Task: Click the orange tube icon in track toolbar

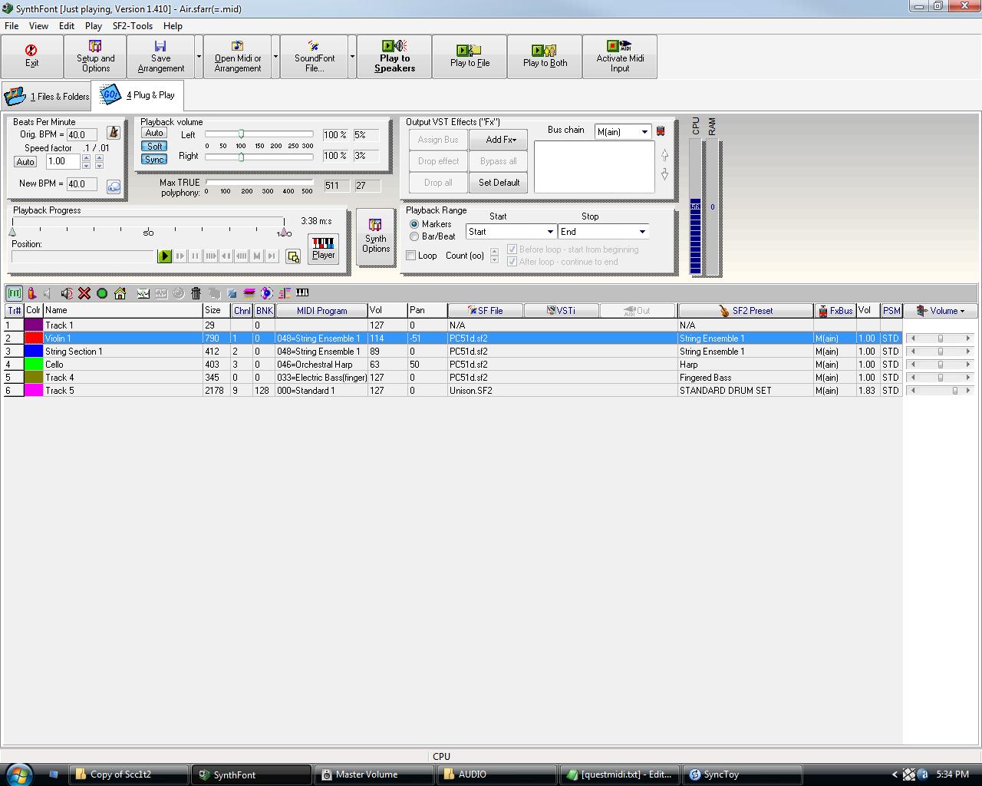Action: 31,293
